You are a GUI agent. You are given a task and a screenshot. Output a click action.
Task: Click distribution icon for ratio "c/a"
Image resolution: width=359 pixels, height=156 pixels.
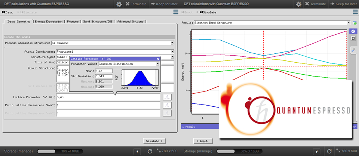[x=167, y=113]
